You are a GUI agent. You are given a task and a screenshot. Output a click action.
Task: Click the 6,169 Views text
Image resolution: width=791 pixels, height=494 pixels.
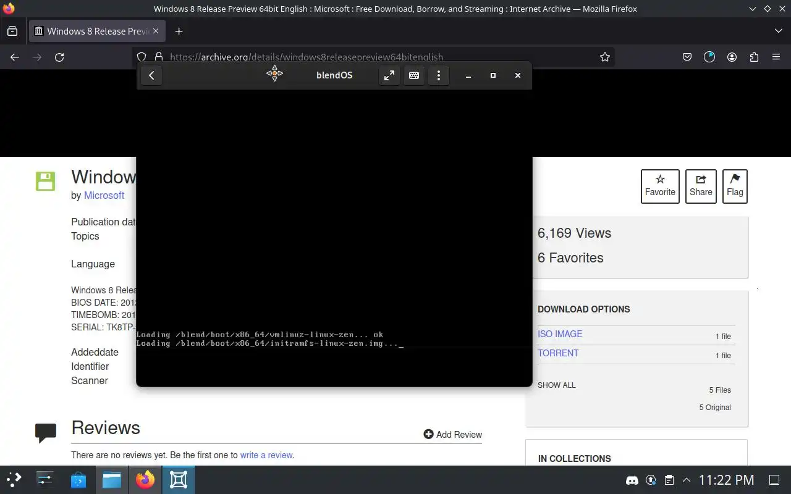point(574,233)
